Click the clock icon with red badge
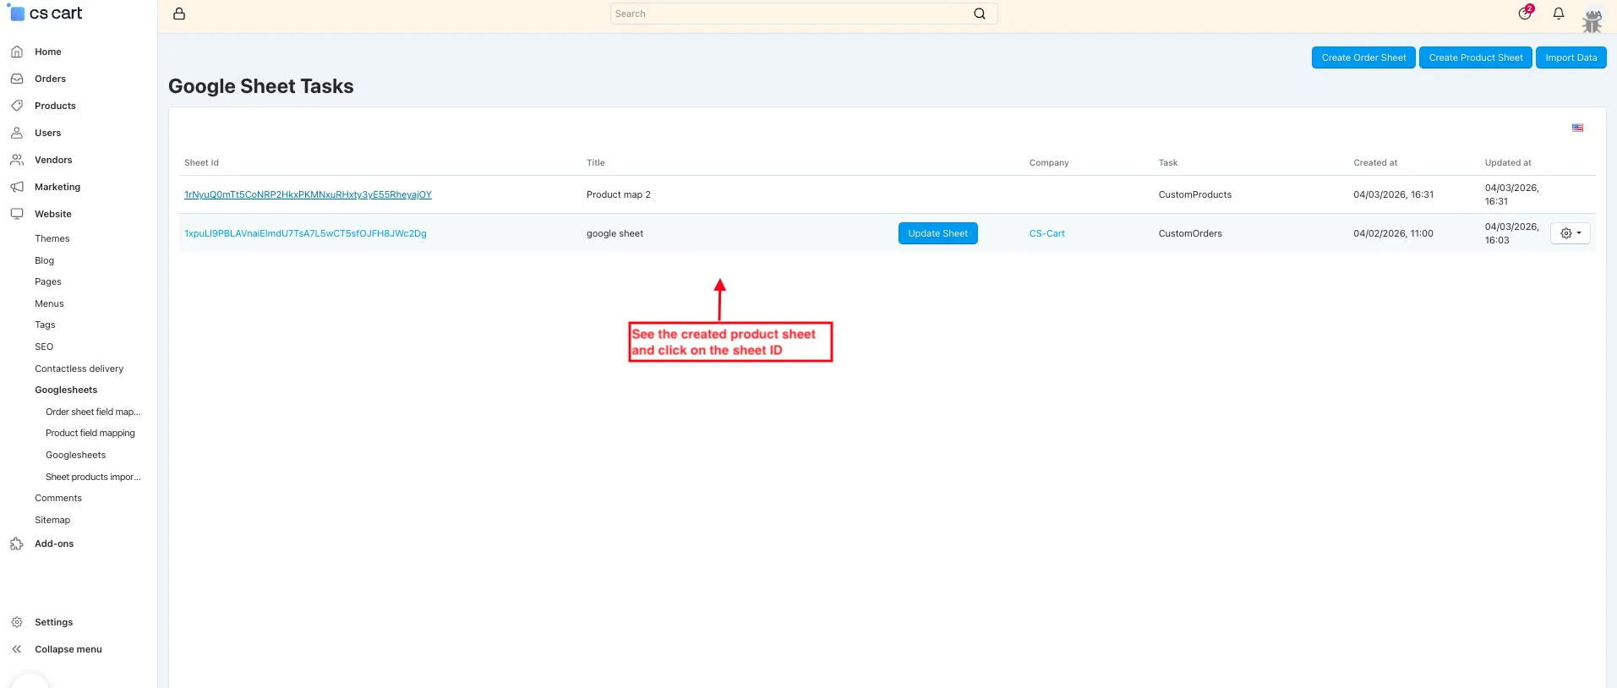The width and height of the screenshot is (1617, 688). coord(1525,13)
